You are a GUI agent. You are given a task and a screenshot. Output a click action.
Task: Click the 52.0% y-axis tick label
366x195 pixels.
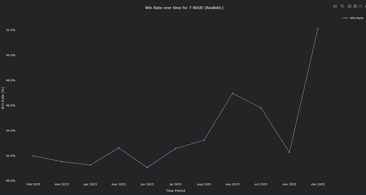pos(11,30)
